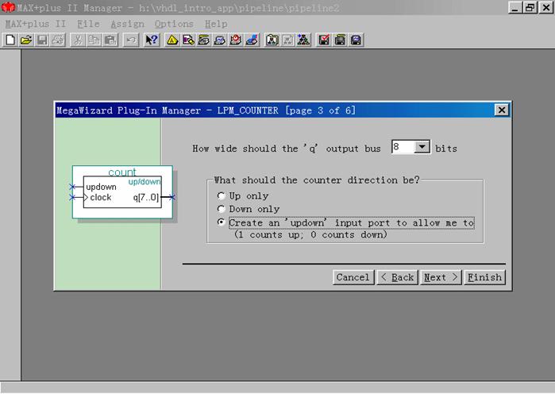Viewport: 555px width, 394px height.
Task: Click the bus width field showing 8
Action: pos(403,147)
